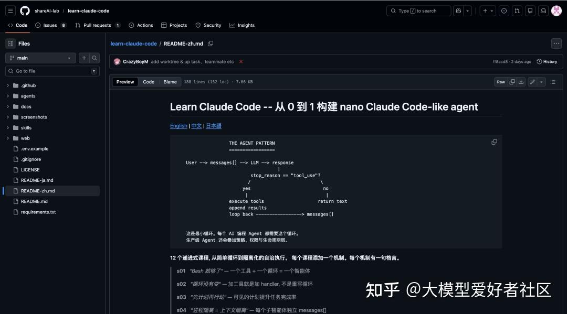Copy the agent pattern code block

495,142
